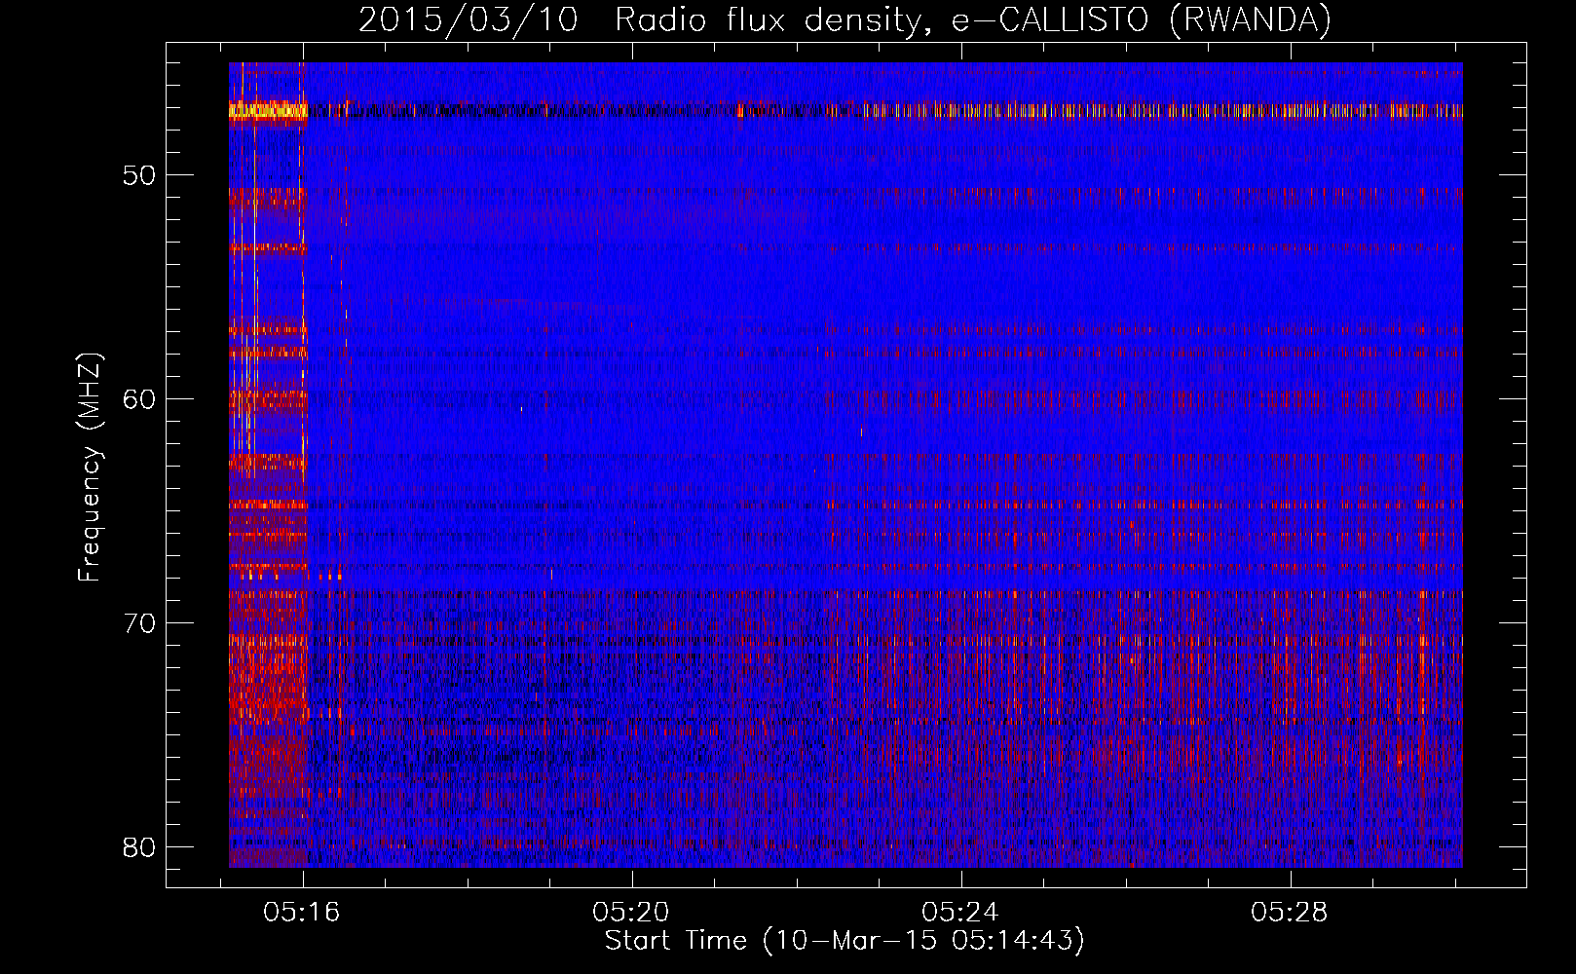This screenshot has width=1576, height=974.
Task: Click the 50 MHz frequency tick label
Action: pyautogui.click(x=139, y=175)
